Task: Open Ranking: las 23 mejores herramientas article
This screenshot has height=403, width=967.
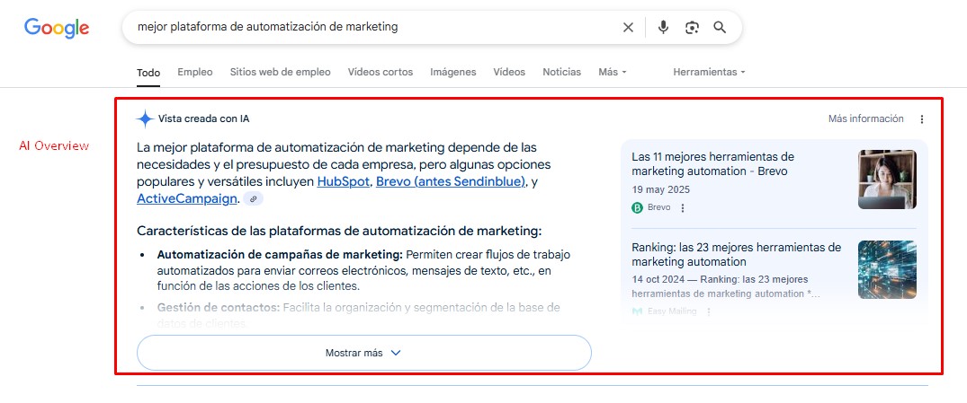Action: tap(737, 255)
